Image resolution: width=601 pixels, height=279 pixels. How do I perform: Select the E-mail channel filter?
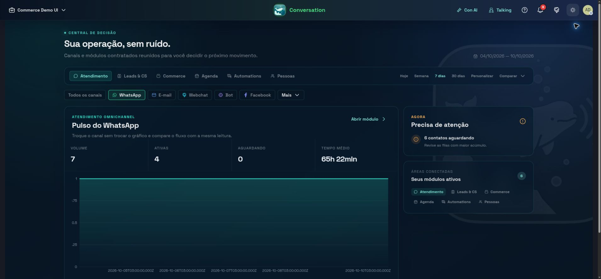click(162, 95)
